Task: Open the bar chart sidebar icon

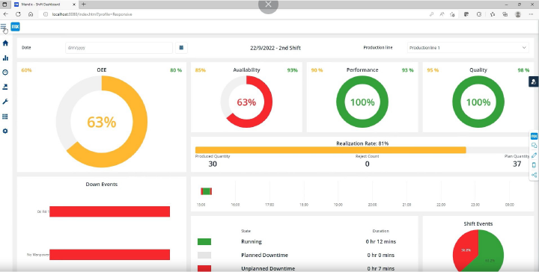Action: tap(5, 58)
